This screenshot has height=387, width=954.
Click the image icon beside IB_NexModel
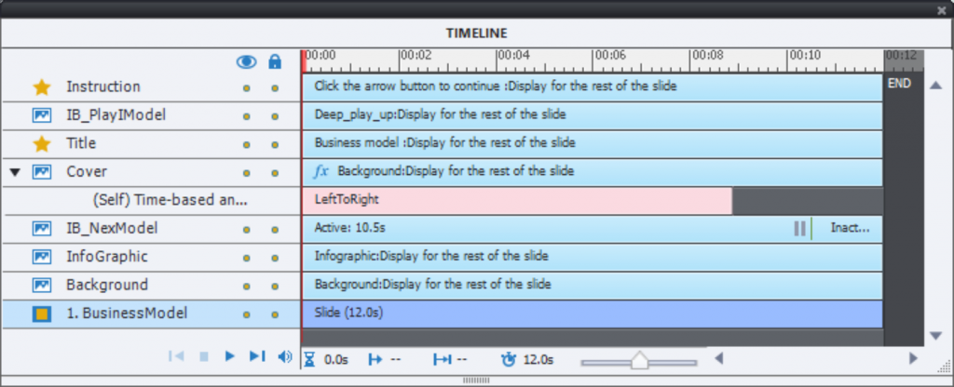[x=41, y=229]
